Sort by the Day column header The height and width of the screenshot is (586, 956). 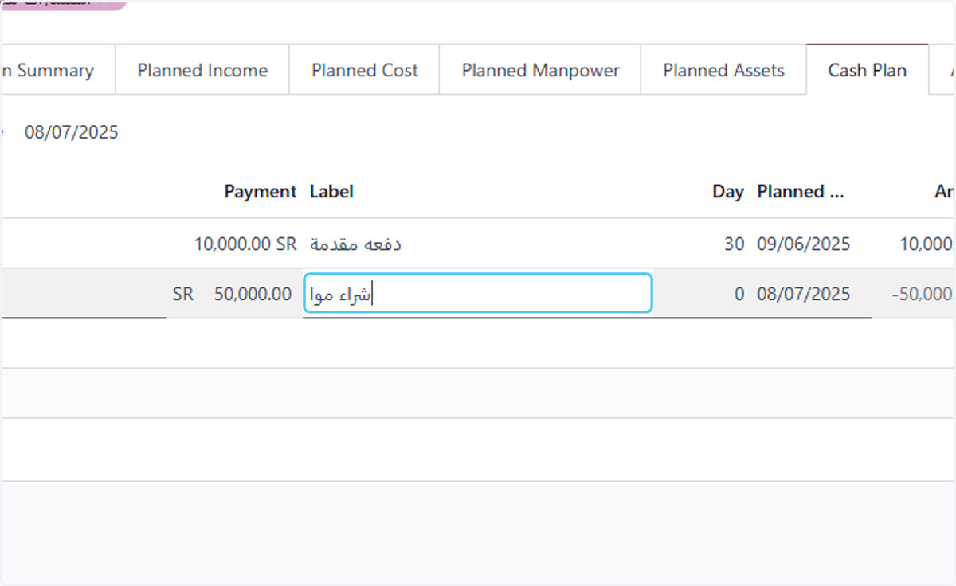click(x=728, y=192)
